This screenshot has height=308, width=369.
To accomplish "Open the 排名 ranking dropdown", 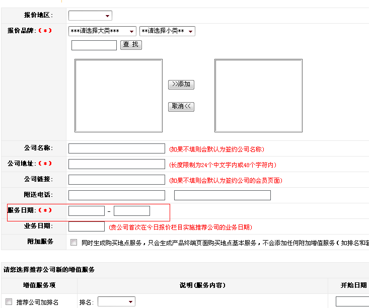I will point(116,301).
